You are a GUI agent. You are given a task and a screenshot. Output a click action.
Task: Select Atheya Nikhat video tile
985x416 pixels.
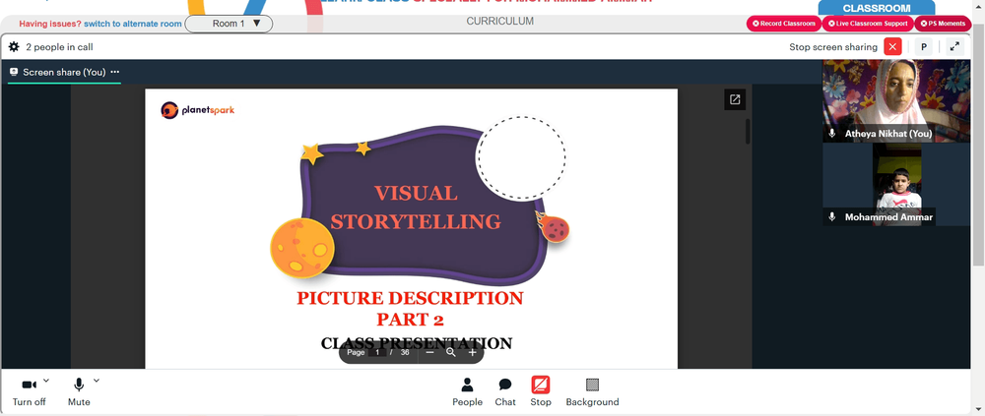click(896, 101)
